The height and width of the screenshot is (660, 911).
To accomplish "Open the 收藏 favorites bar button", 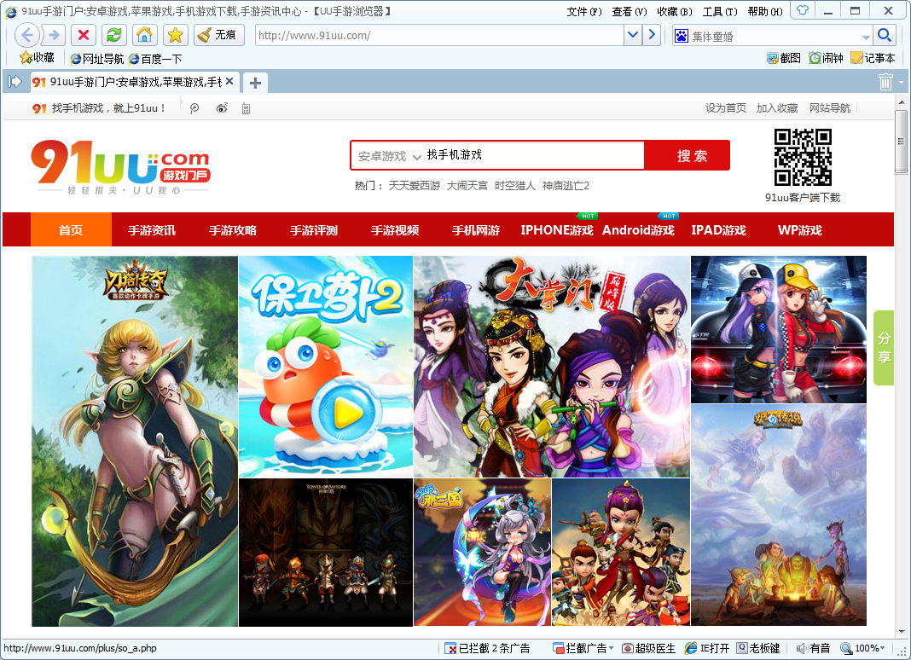I will (37, 57).
